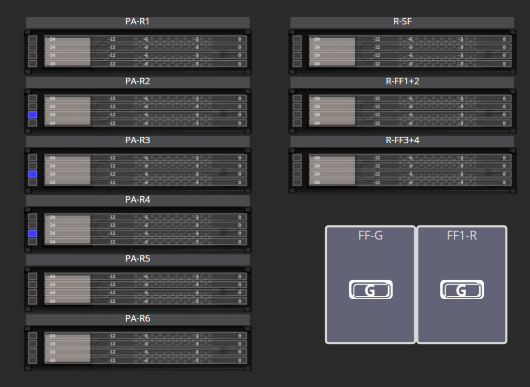Toggle channel 4 indicator square on PA-R1

coord(32,63)
